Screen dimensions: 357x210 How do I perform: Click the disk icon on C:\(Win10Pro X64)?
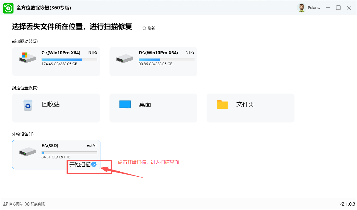[x=27, y=58]
